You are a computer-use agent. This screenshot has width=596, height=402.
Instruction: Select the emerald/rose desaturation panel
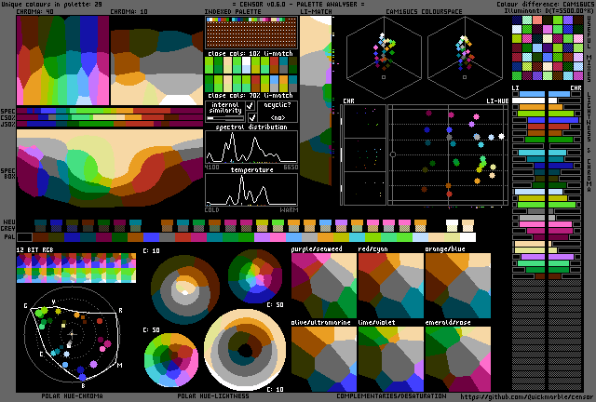(457, 357)
